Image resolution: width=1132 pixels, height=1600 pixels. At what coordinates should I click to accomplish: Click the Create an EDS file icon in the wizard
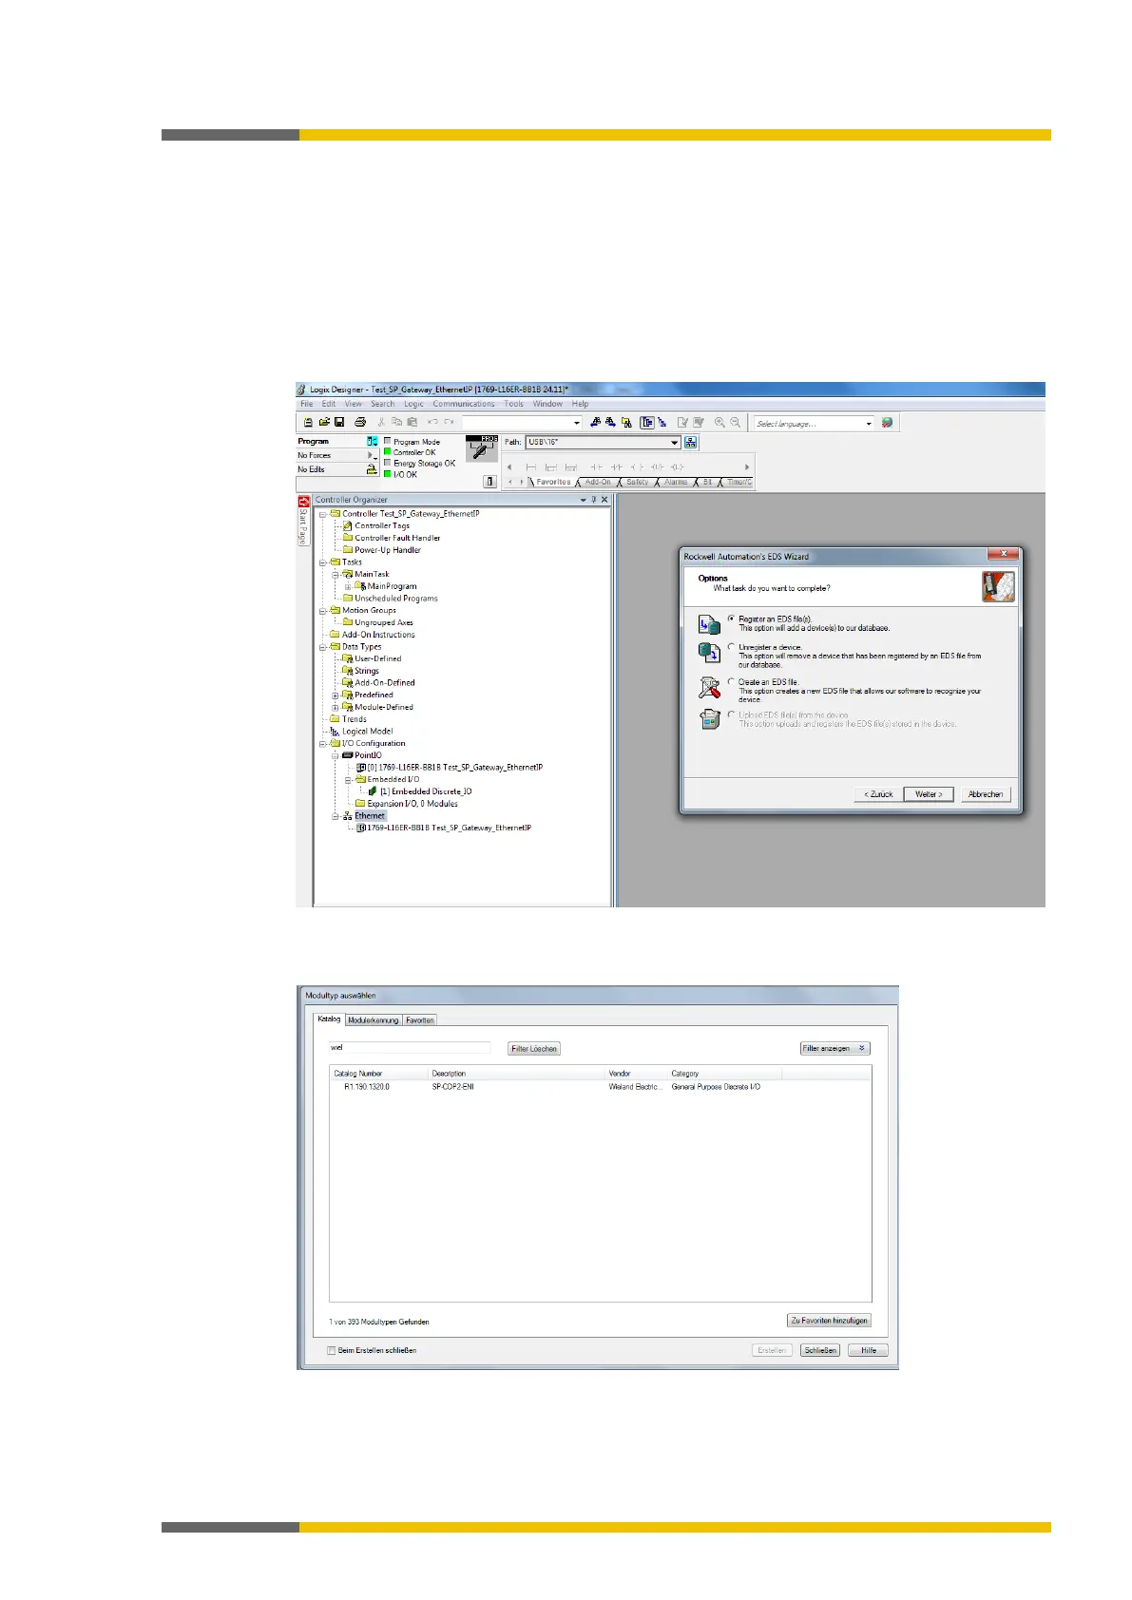[x=709, y=687]
